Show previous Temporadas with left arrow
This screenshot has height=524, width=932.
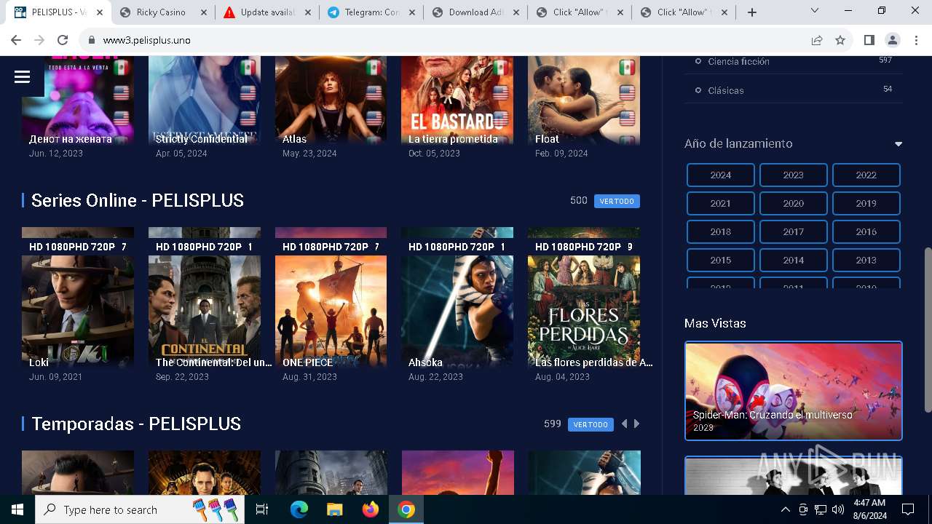click(x=624, y=424)
